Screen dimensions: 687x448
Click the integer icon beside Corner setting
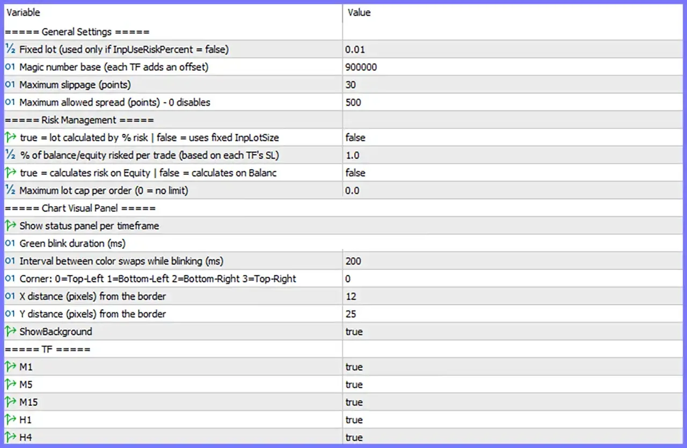point(10,279)
